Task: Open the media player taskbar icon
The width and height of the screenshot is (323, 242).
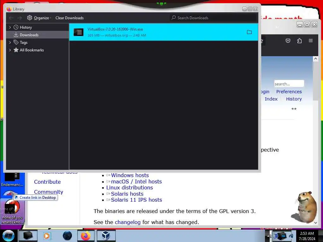Action: click(47, 236)
